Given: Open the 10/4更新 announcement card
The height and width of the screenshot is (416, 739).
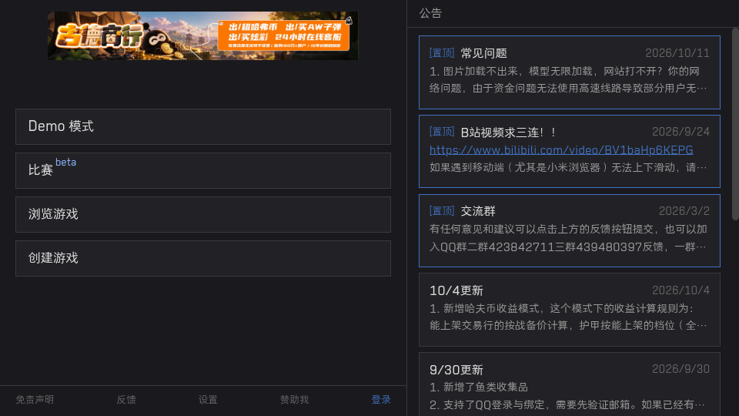Looking at the screenshot, I should (x=570, y=310).
